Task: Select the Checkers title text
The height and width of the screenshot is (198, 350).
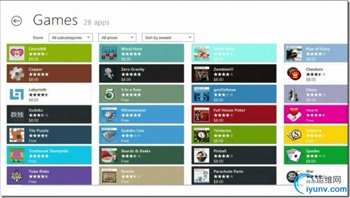Action: click(314, 69)
